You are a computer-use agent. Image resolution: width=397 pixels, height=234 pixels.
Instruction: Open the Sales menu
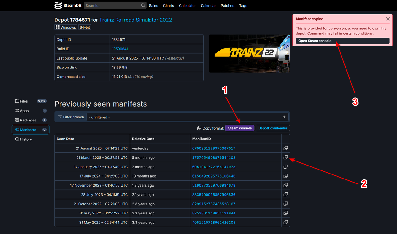click(x=153, y=6)
